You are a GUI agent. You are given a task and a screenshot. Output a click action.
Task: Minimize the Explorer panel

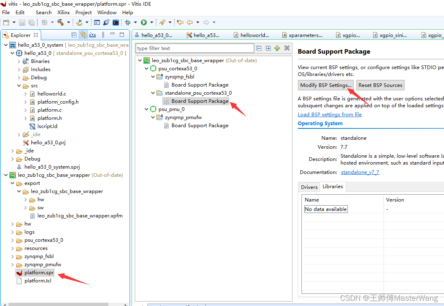[x=112, y=34]
